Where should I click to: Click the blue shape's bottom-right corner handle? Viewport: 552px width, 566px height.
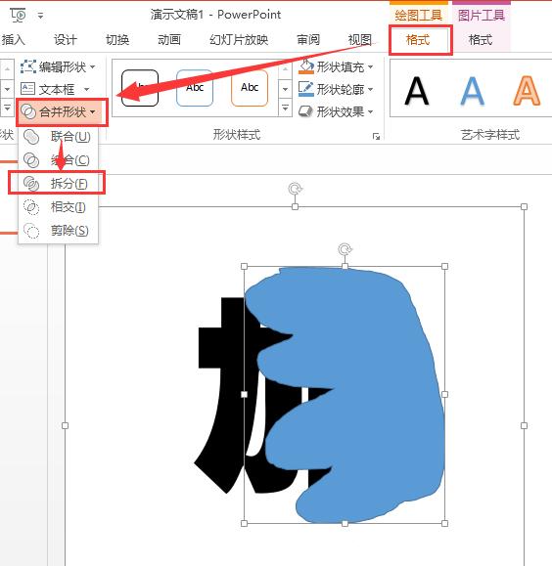click(445, 523)
